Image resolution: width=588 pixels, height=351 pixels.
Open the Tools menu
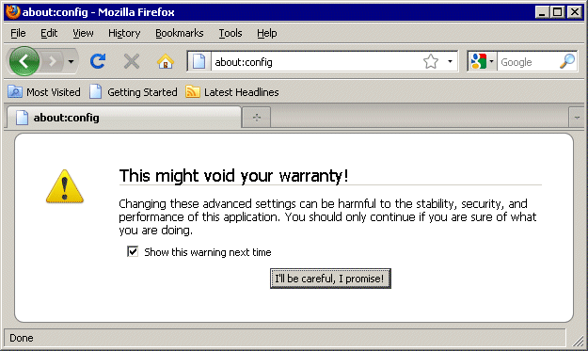pyautogui.click(x=230, y=33)
